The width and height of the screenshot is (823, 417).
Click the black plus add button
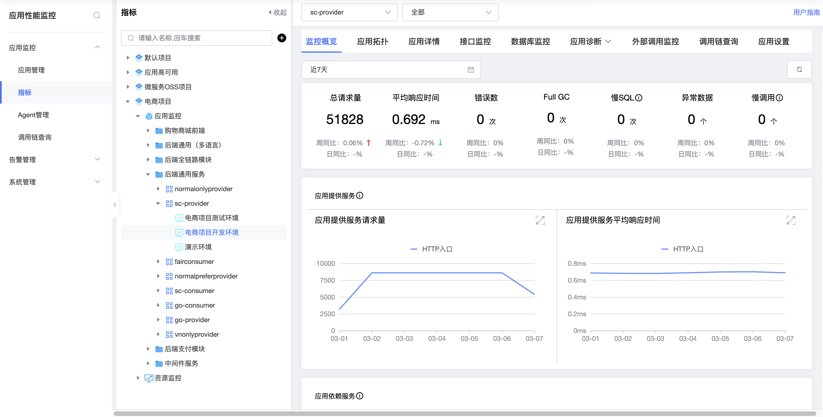282,38
